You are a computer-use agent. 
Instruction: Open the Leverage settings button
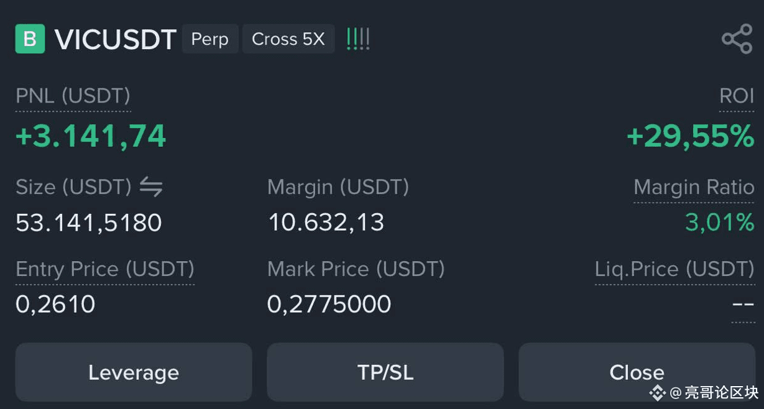coord(134,372)
